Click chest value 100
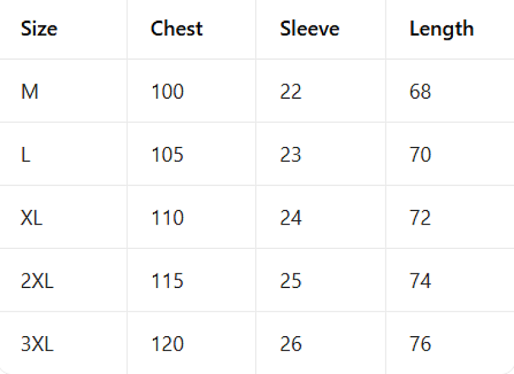Viewport: 514px width, 374px height. coord(168,91)
